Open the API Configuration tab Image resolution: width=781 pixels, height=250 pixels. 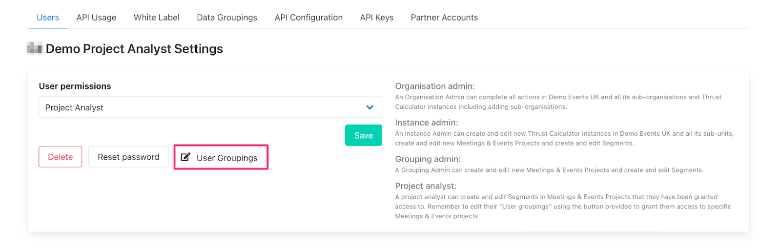click(x=308, y=18)
